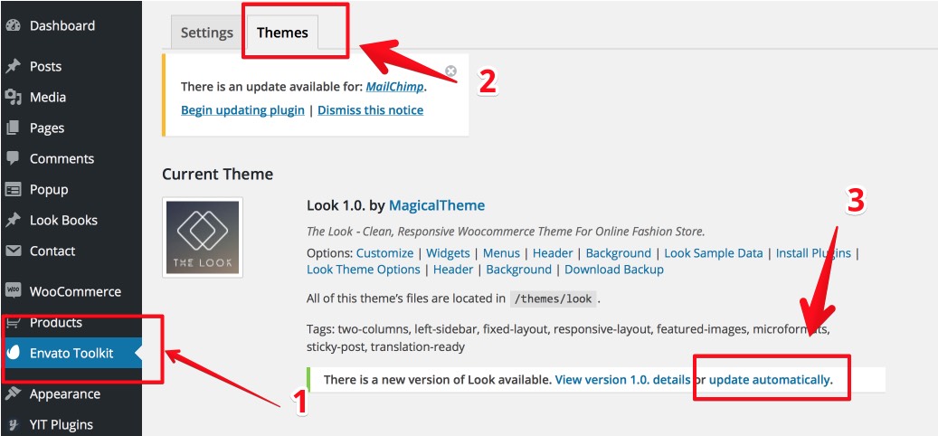Screen dimensions: 938x436
Task: Click the Products cart icon
Action: pos(14,323)
